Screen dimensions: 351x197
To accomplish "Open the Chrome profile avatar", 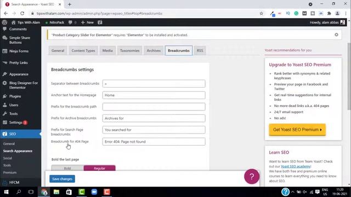I will click(x=337, y=13).
